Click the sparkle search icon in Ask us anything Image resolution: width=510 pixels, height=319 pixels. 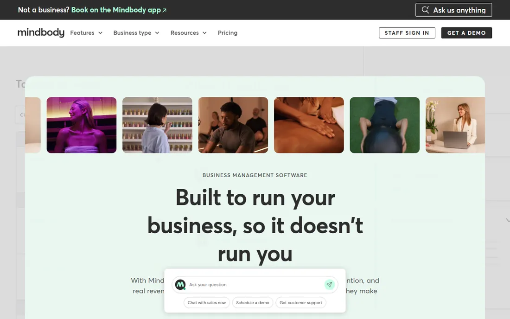point(426,10)
